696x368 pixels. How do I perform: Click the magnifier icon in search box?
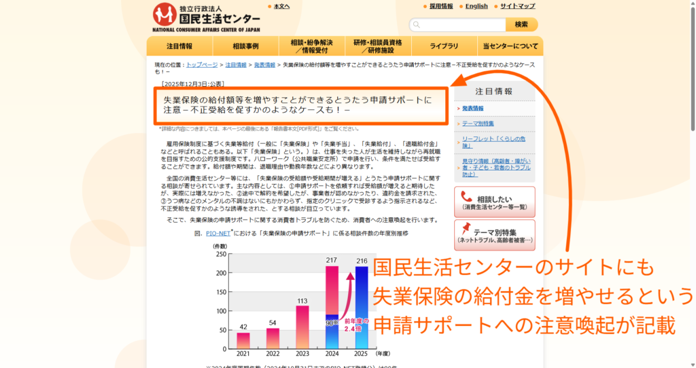click(x=417, y=24)
